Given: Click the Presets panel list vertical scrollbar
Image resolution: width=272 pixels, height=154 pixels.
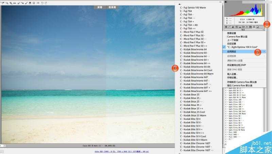Looking at the screenshot, I should pyautogui.click(x=264, y=110).
